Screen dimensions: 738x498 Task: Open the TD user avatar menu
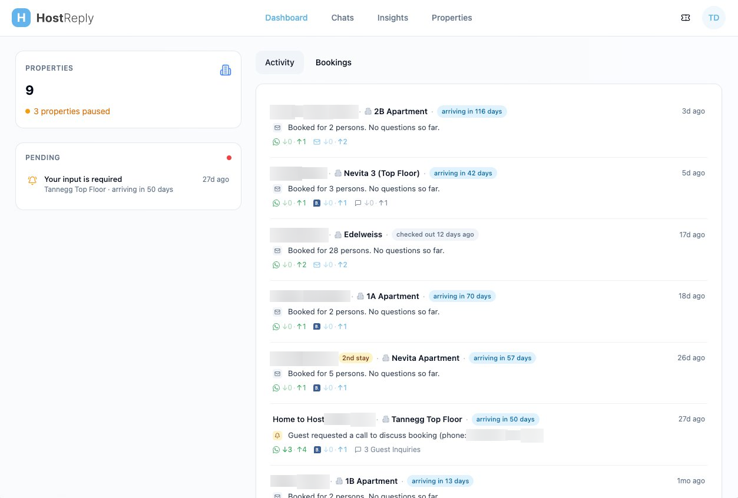coord(714,18)
